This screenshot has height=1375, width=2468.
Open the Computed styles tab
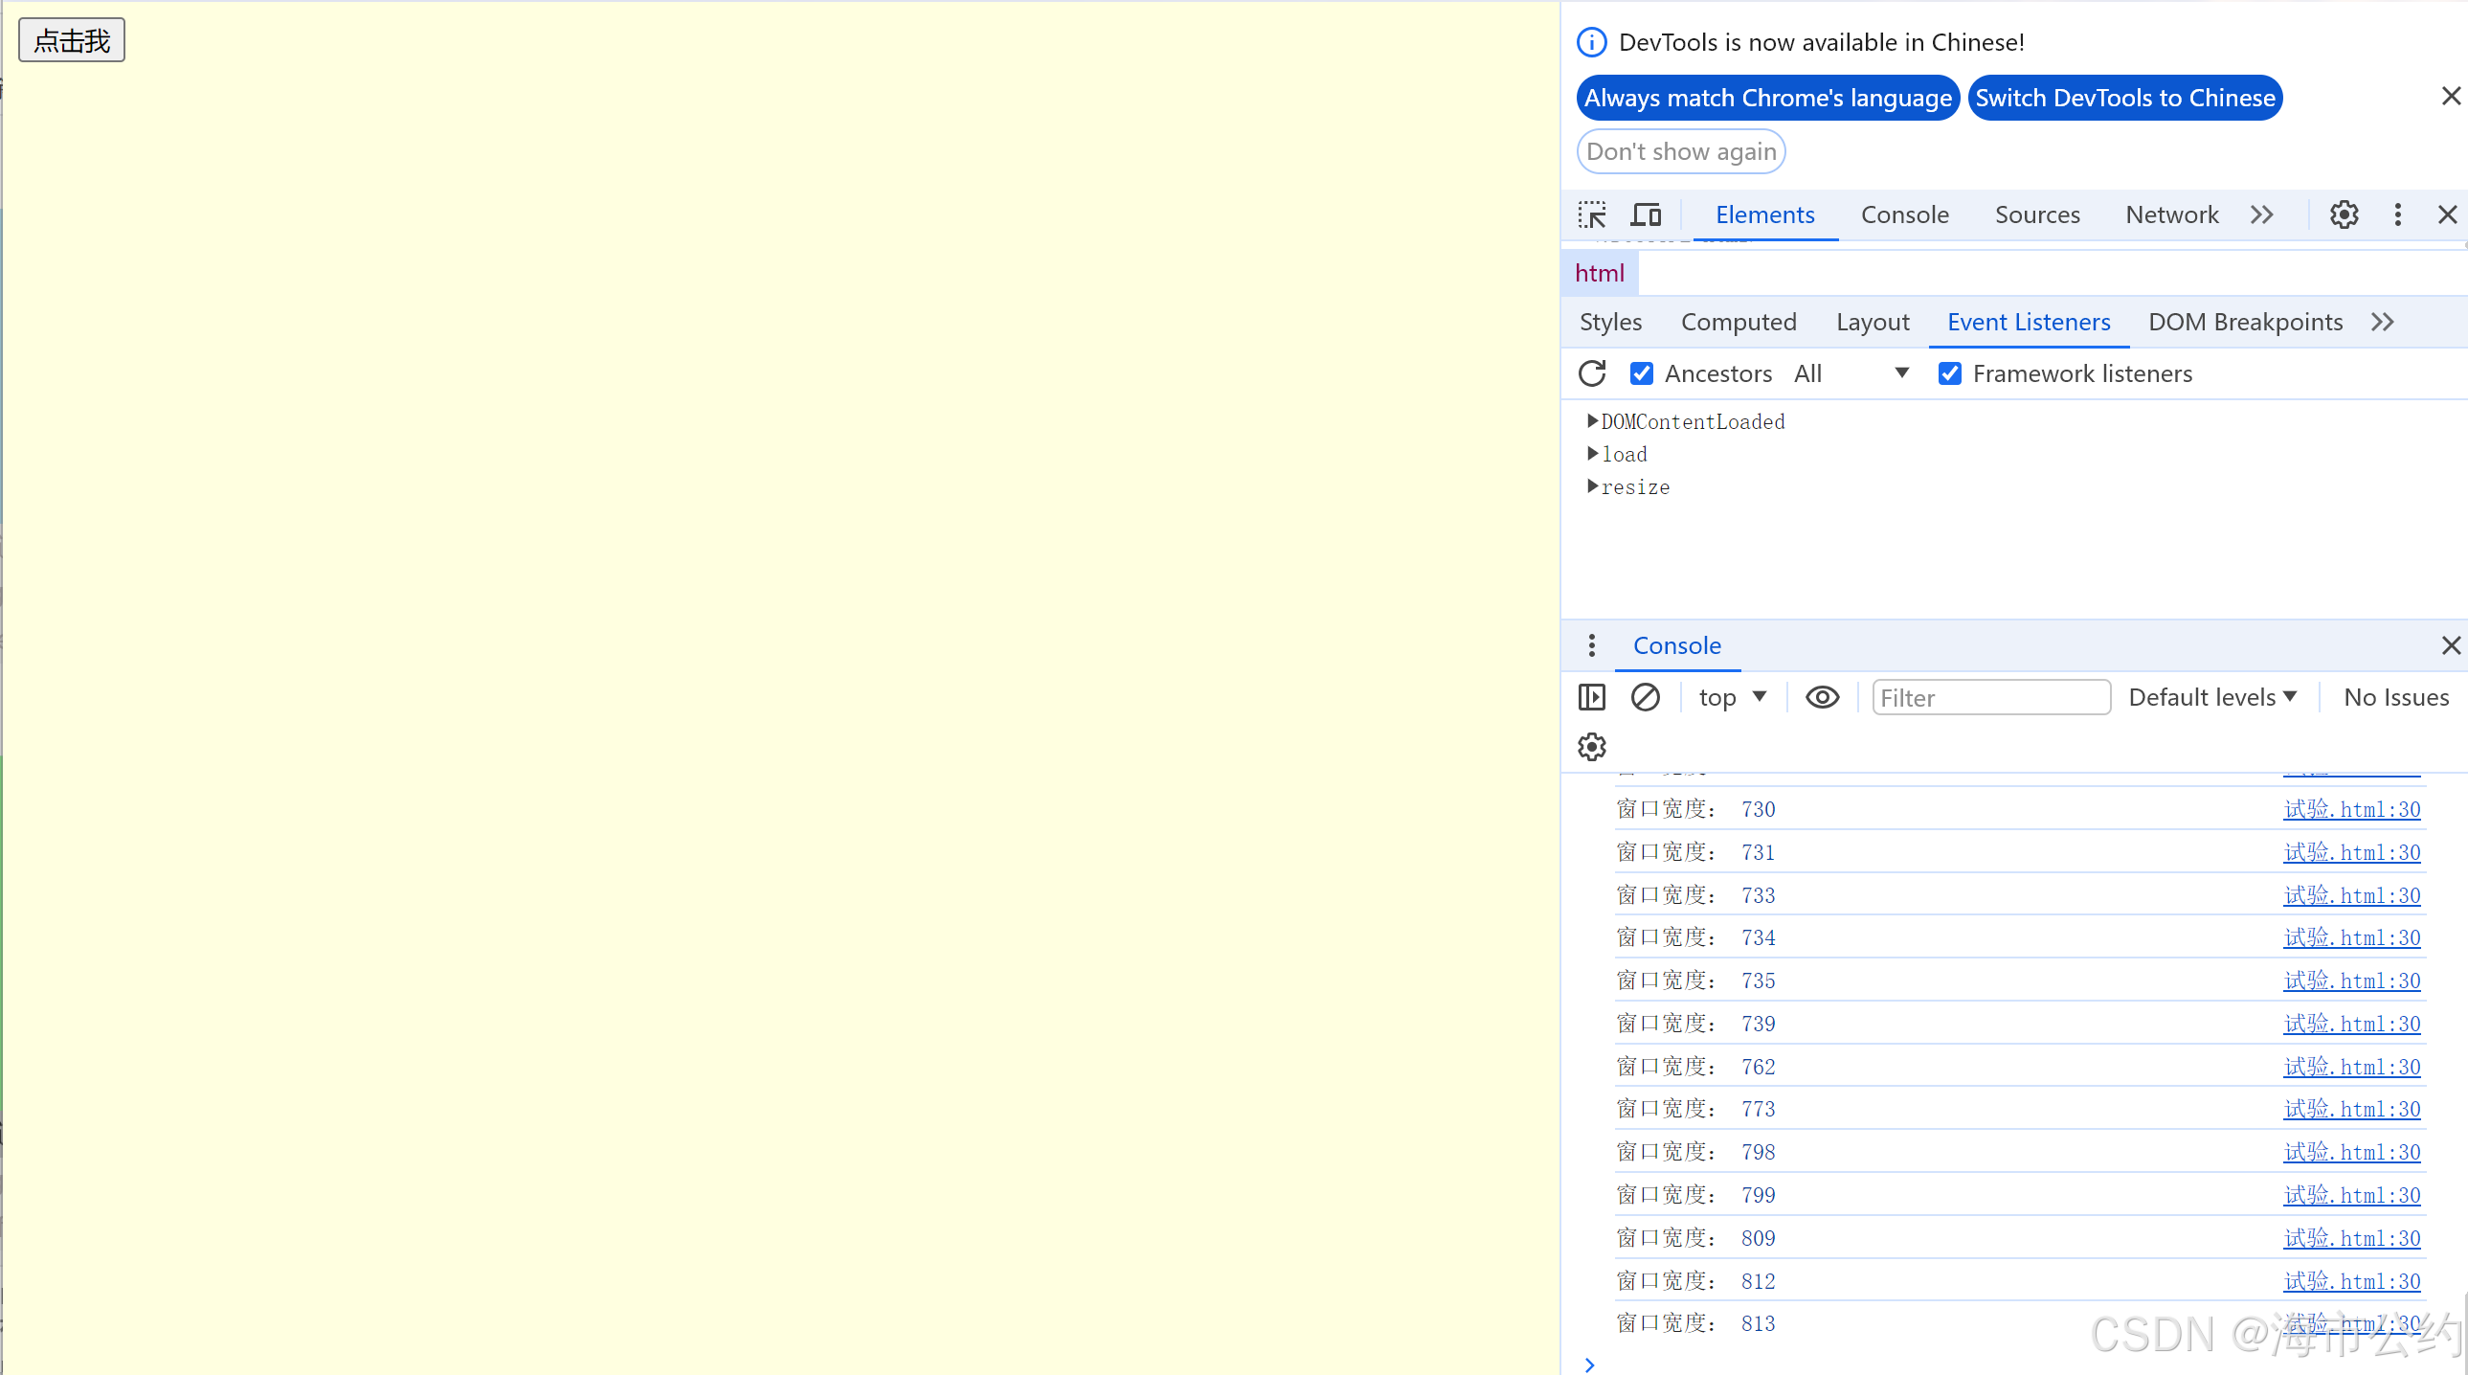click(1738, 322)
